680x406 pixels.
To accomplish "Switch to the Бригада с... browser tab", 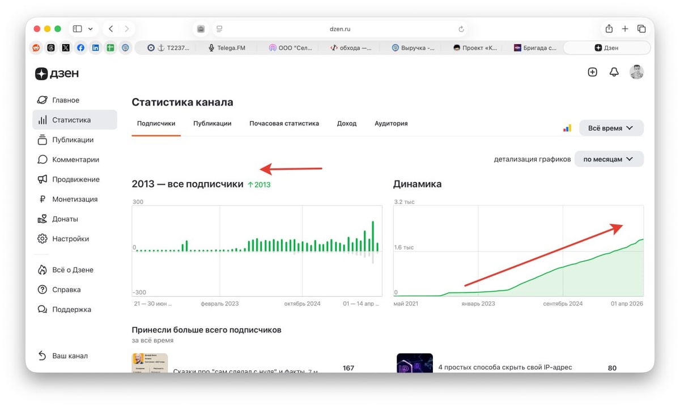I will 535,48.
